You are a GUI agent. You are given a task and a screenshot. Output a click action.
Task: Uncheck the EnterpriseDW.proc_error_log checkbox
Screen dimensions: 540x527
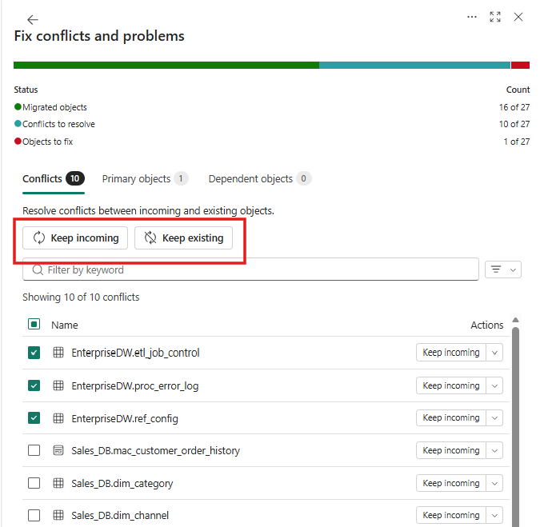[34, 385]
